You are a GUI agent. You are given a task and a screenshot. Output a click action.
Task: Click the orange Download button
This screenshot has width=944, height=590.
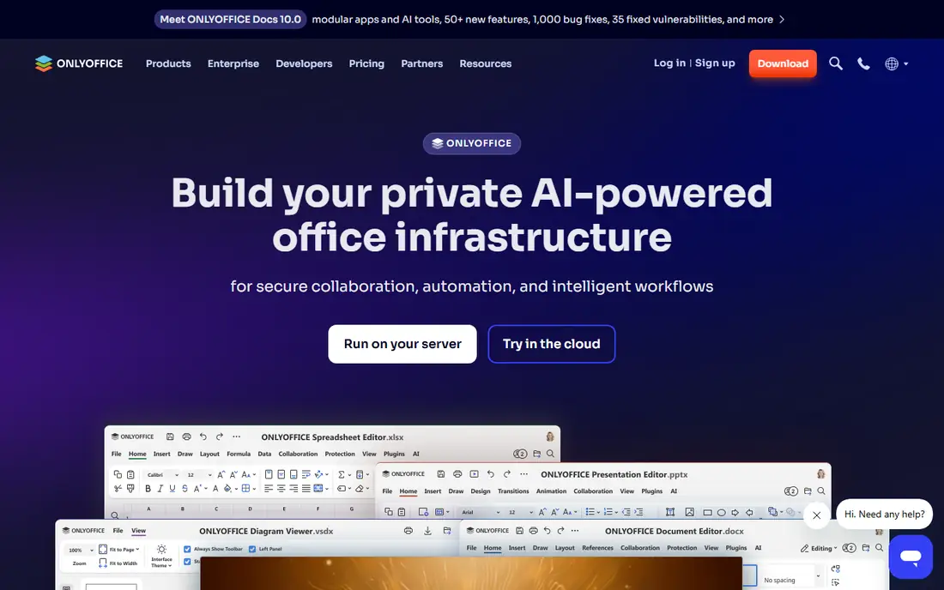783,63
